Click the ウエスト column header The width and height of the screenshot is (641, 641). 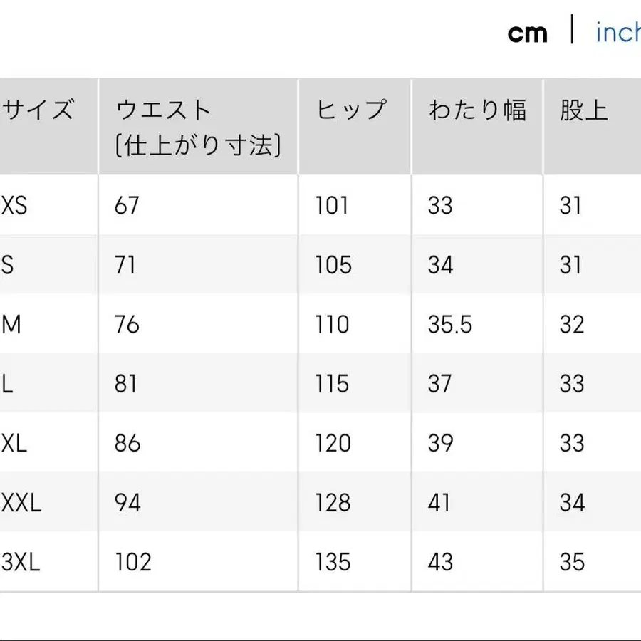pyautogui.click(x=162, y=109)
